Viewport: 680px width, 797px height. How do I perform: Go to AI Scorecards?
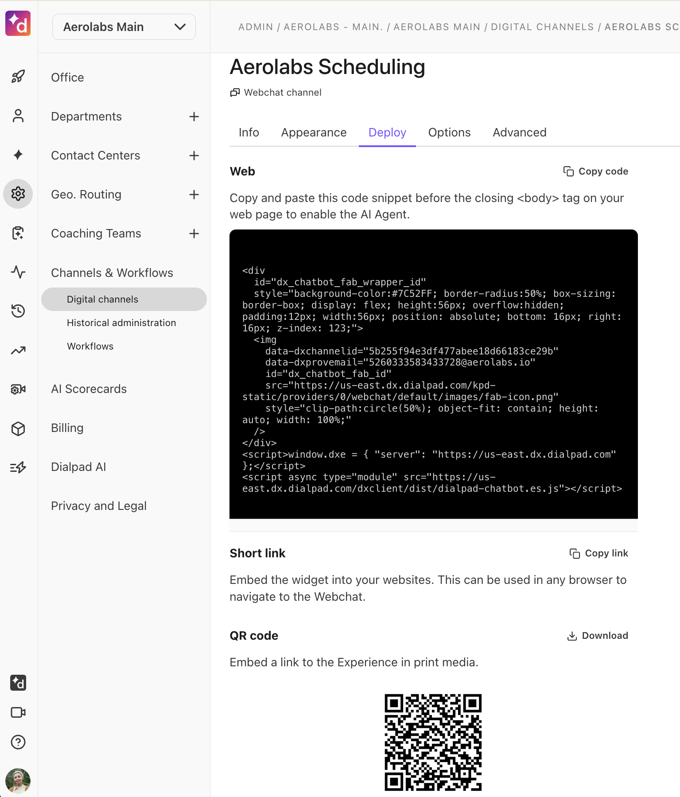point(89,389)
